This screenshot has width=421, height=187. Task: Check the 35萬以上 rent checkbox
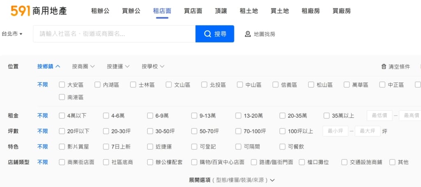click(326, 116)
